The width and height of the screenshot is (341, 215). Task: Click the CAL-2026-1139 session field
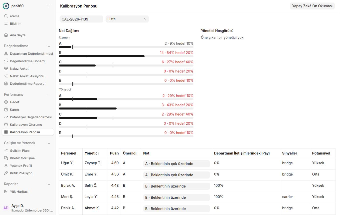click(x=81, y=19)
